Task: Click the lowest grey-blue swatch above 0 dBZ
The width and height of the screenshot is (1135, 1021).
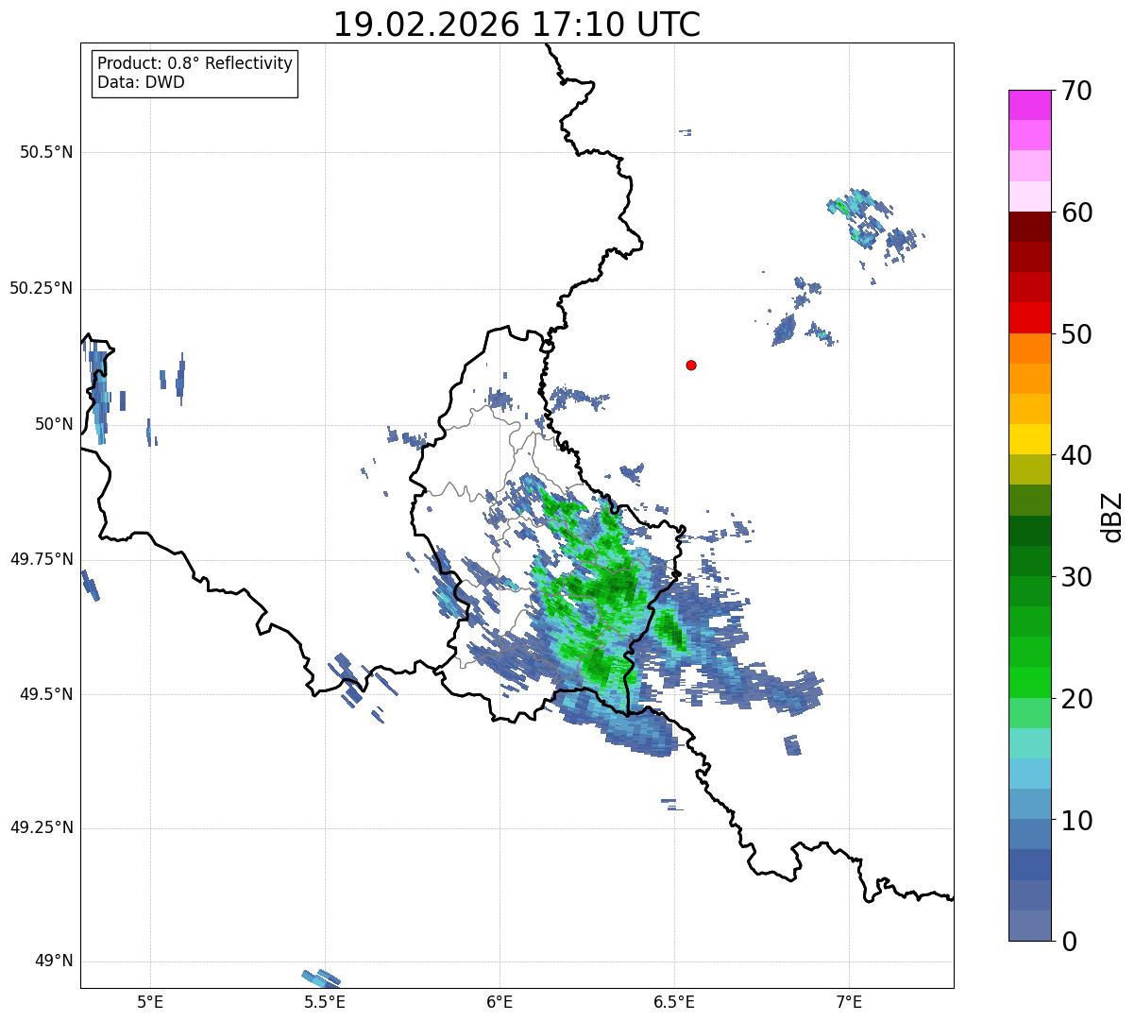Action: coord(1029,926)
